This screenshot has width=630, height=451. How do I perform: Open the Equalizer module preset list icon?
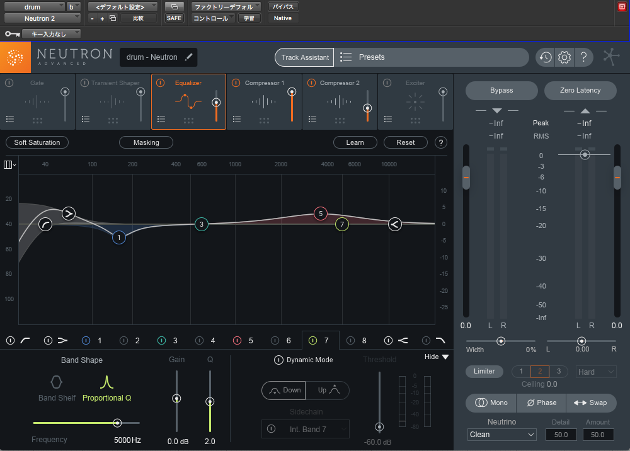coord(161,119)
